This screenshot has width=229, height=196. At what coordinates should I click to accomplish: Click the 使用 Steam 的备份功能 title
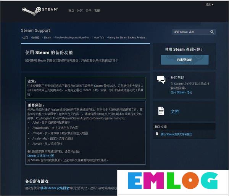point(49,53)
